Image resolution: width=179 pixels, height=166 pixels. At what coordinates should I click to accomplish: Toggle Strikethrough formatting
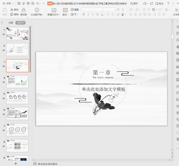[98, 14]
